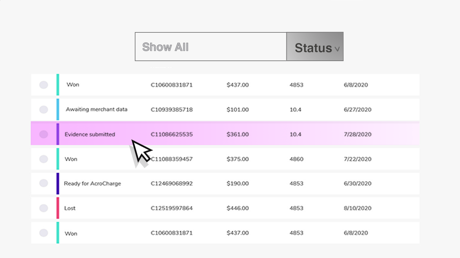Click the Evidence submitted status label
Viewport: 460px width, 258px height.
tap(90, 134)
